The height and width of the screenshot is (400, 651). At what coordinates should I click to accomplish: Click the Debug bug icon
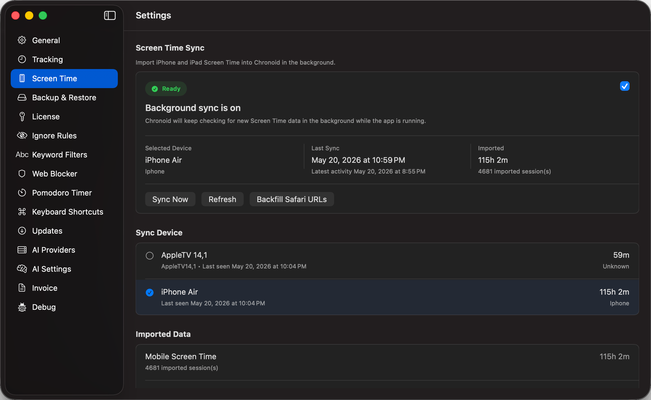click(x=22, y=307)
